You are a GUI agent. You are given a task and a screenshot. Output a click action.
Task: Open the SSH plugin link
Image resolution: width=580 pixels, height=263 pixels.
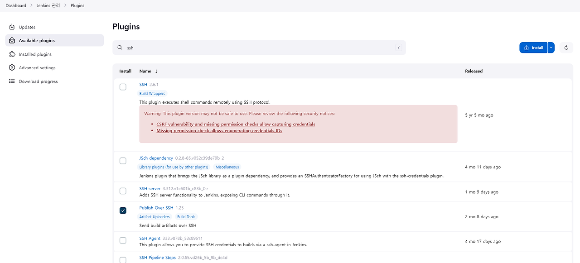(143, 85)
